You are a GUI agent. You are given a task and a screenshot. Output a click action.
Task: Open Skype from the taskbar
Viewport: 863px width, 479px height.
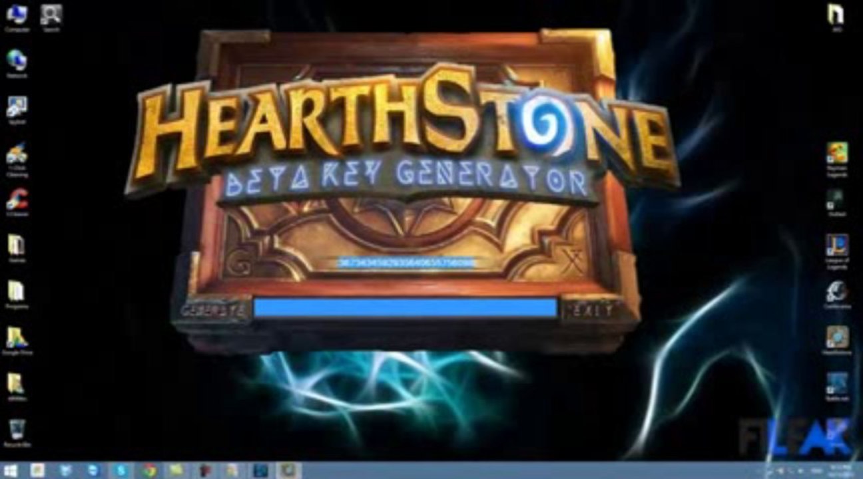[x=121, y=471]
